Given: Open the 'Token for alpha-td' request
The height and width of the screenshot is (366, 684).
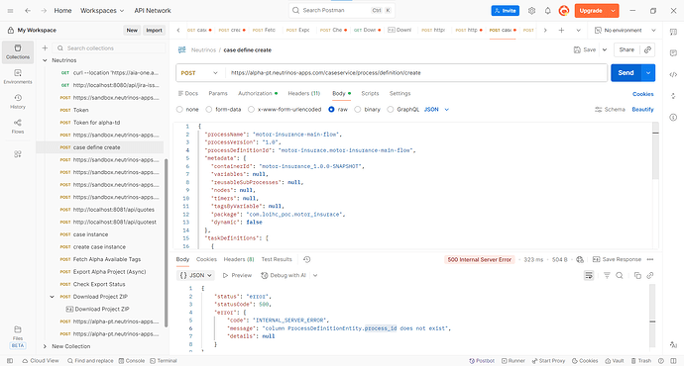Looking at the screenshot, I should tap(96, 123).
